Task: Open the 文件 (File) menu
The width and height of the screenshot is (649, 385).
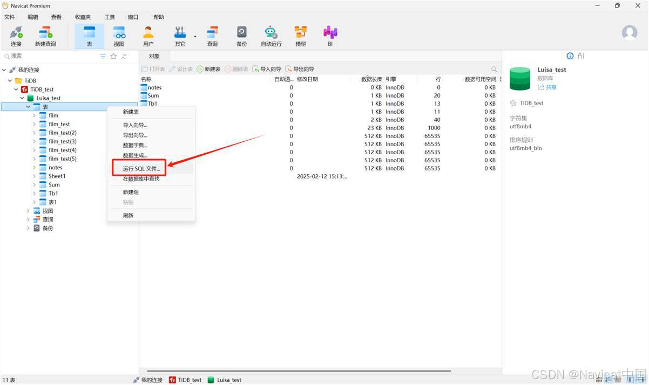Action: point(10,17)
